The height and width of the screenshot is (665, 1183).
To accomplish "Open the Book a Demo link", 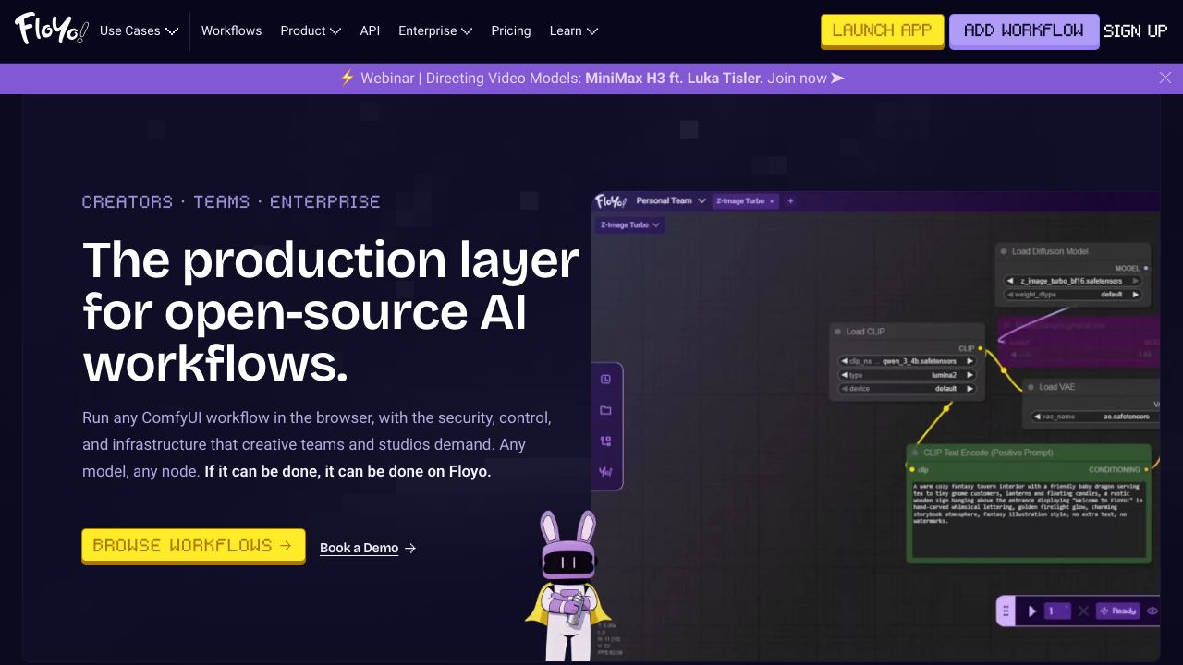I will [368, 548].
